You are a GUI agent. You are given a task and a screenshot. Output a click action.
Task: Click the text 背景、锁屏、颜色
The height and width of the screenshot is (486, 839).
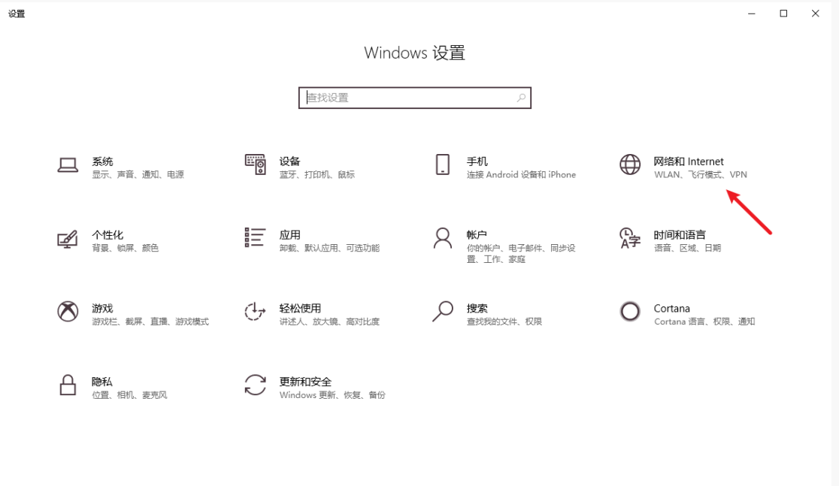[126, 248]
